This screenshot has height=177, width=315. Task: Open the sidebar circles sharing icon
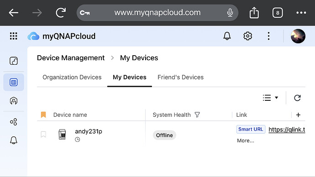[x=14, y=122]
